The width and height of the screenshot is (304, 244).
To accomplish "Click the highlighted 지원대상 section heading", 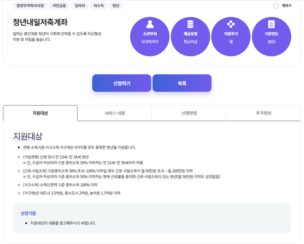I will (28, 136).
